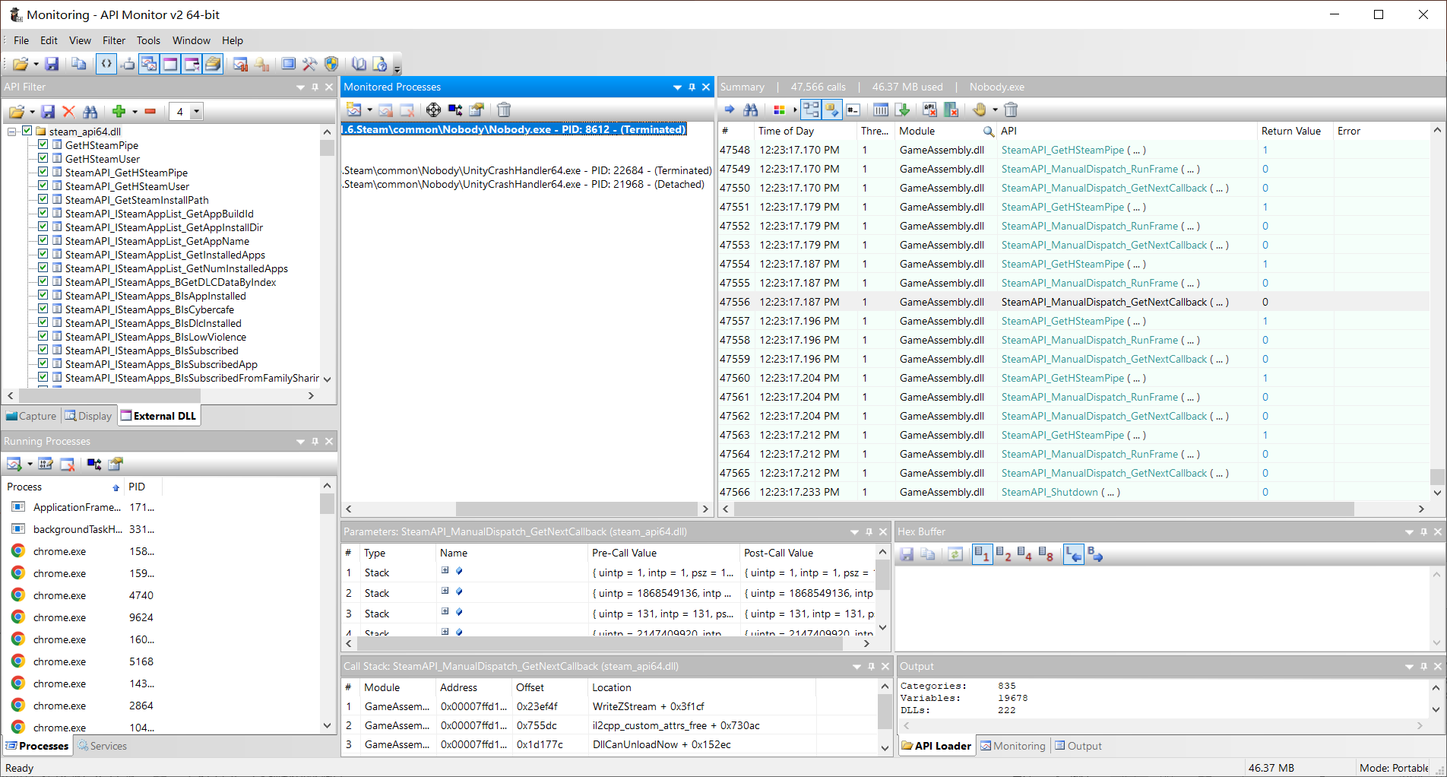Toggle the call tree view icon in Summary toolbar
The image size is (1447, 777).
coord(811,110)
